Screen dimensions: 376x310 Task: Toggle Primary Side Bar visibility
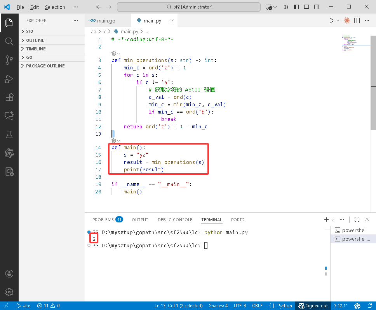296,7
